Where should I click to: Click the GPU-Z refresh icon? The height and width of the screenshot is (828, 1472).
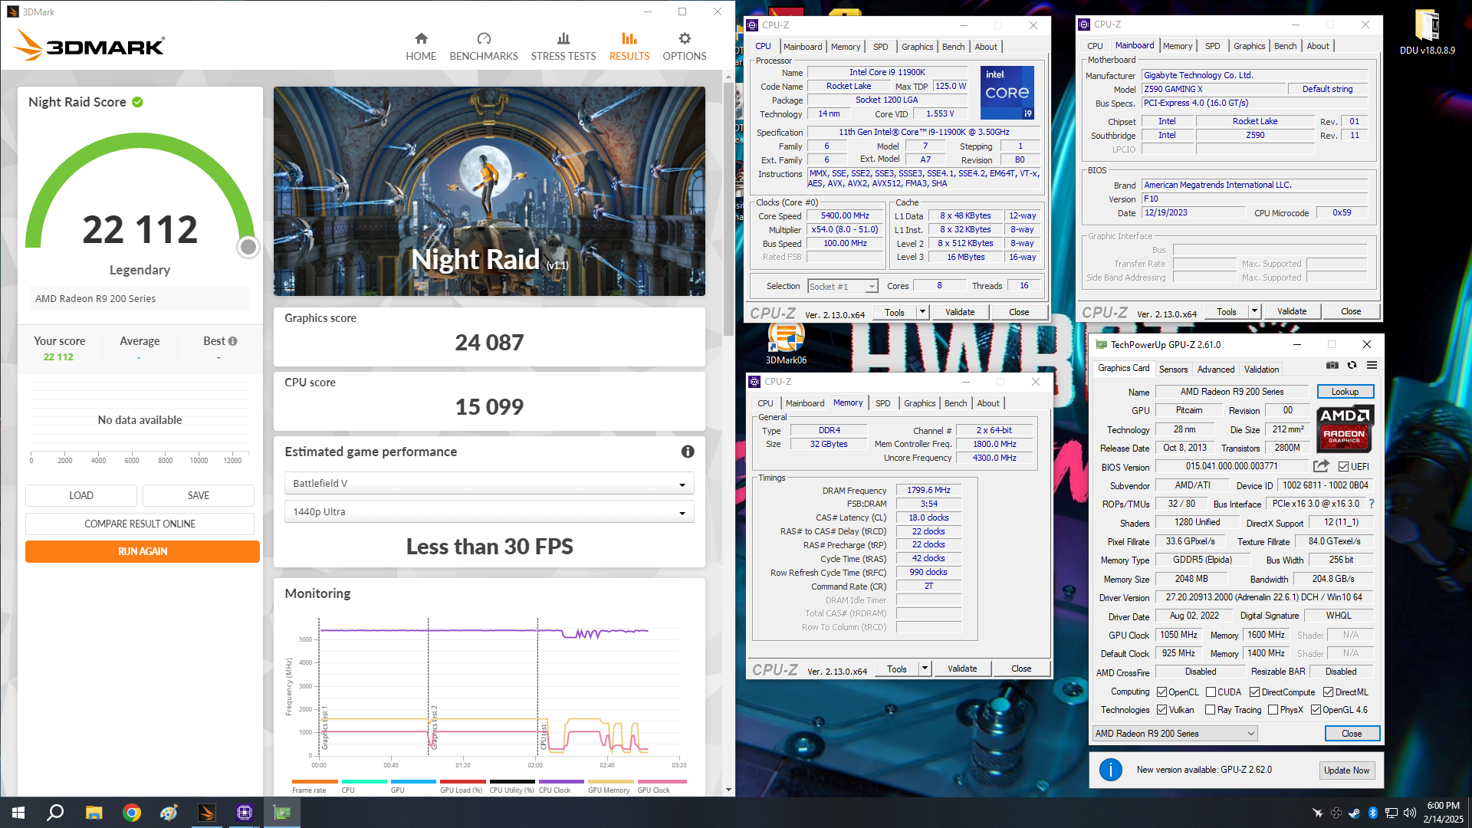(x=1352, y=365)
